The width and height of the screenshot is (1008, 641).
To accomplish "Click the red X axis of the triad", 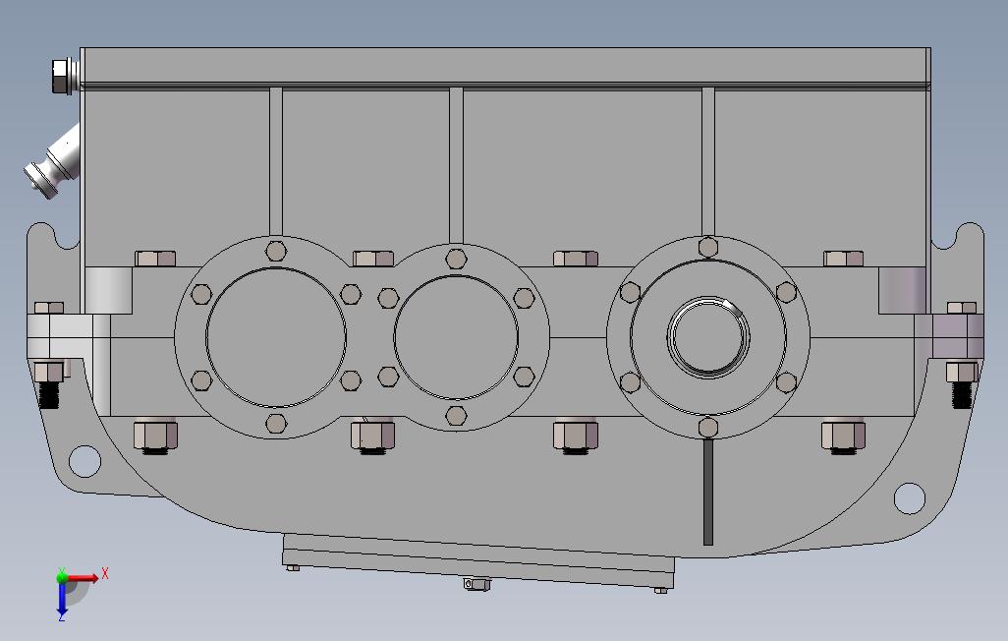I will click(x=84, y=578).
